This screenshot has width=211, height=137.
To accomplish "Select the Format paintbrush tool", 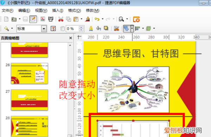I will click(88, 19).
